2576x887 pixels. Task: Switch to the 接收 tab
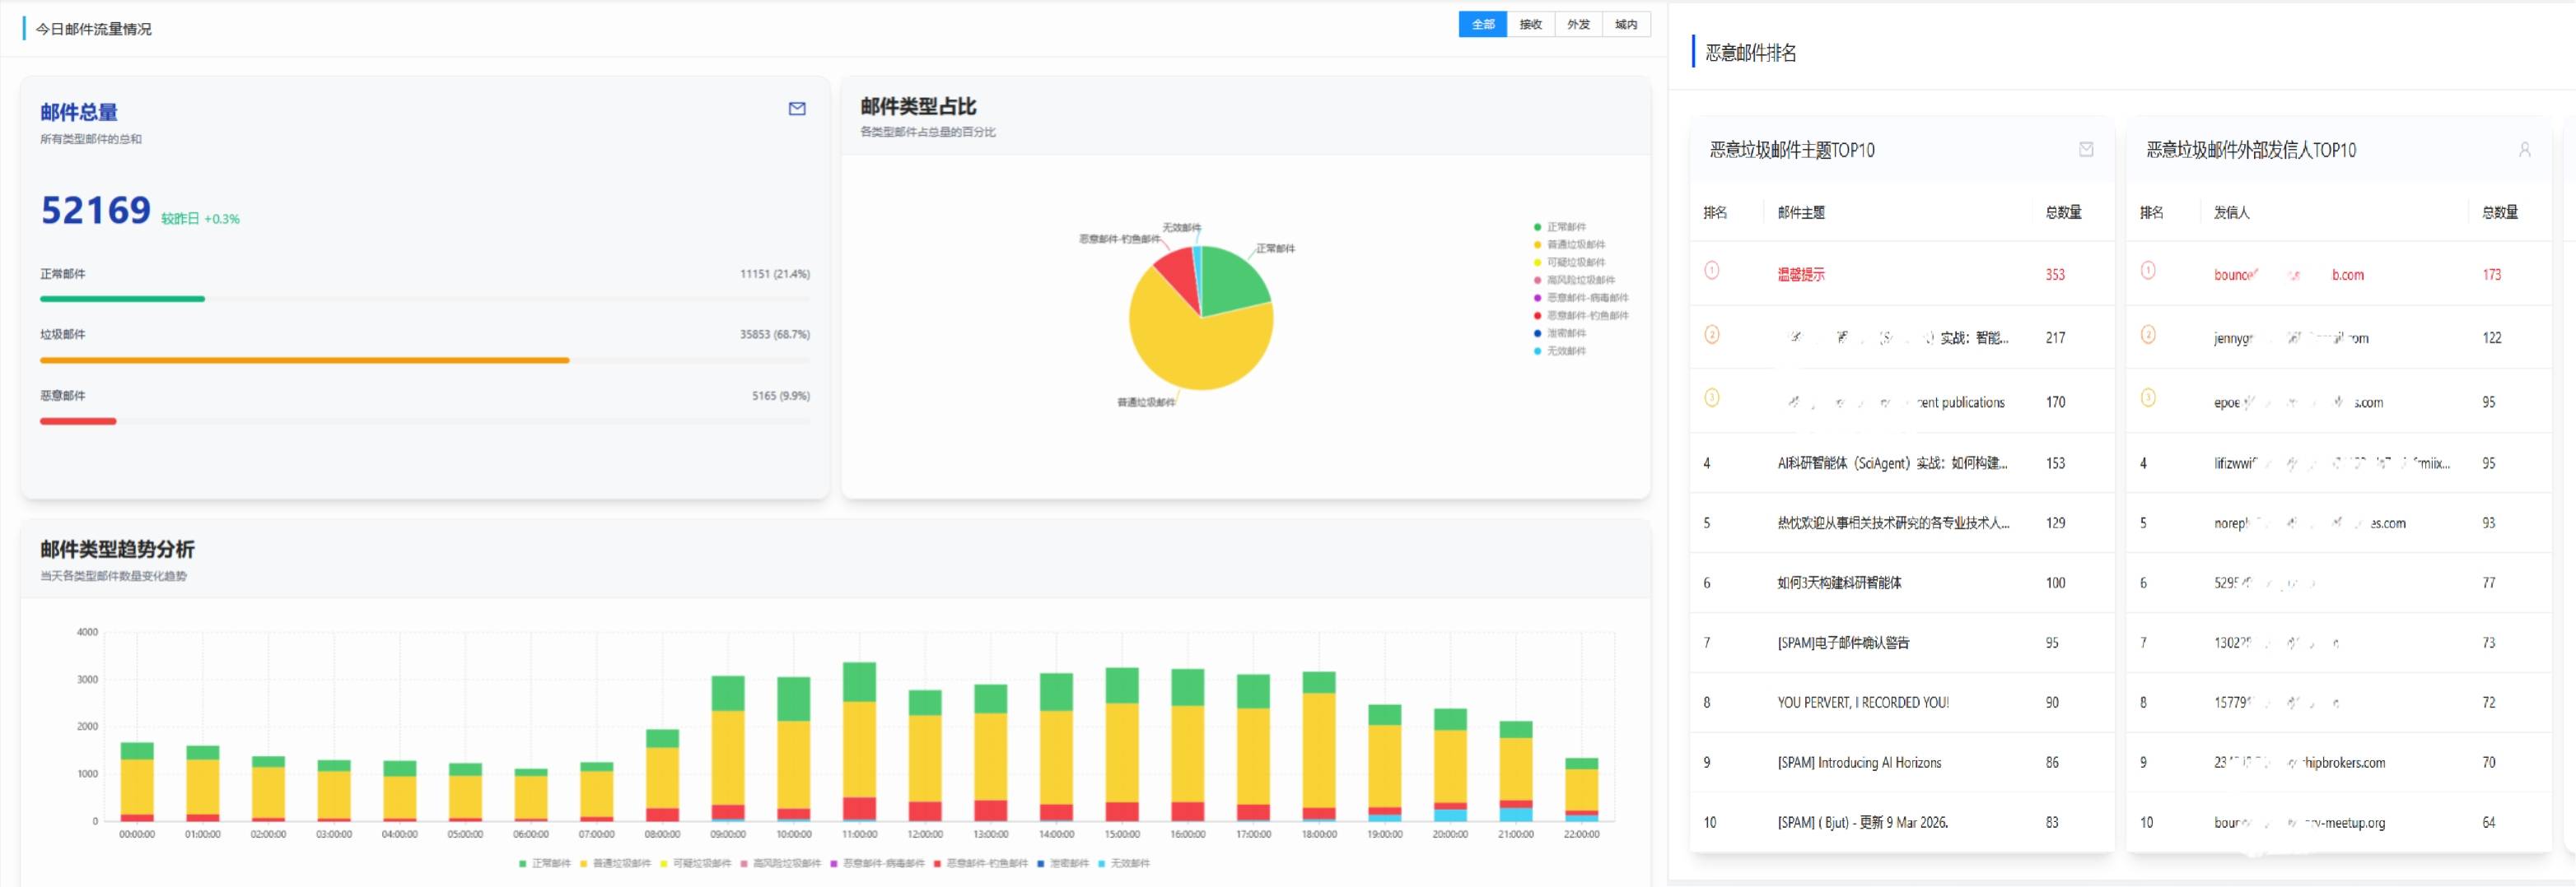point(1530,24)
